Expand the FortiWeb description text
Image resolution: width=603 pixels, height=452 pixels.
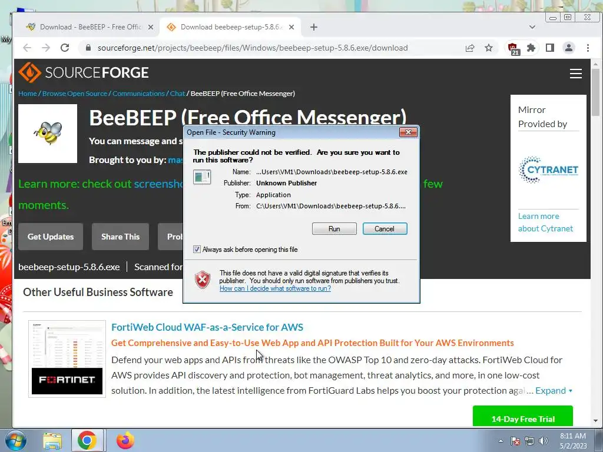click(x=554, y=391)
